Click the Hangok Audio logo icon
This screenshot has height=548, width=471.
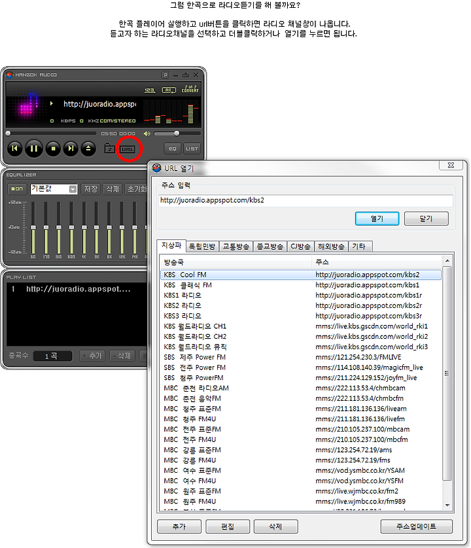point(9,75)
